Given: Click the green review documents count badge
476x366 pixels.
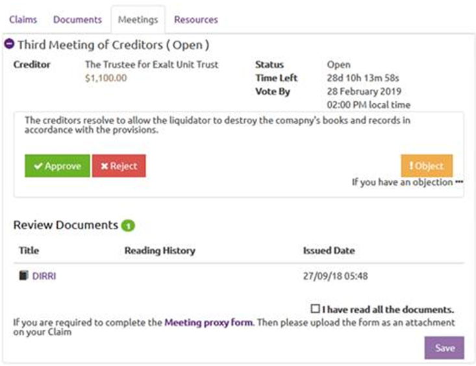Looking at the screenshot, I should pyautogui.click(x=128, y=226).
